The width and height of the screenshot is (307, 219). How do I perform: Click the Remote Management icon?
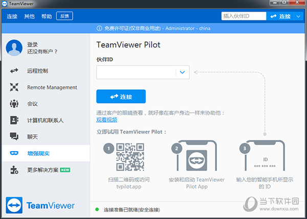(x=14, y=87)
